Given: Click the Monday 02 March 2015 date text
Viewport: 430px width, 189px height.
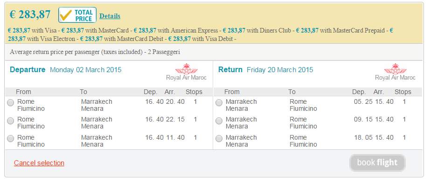Looking at the screenshot, I should [85, 69].
